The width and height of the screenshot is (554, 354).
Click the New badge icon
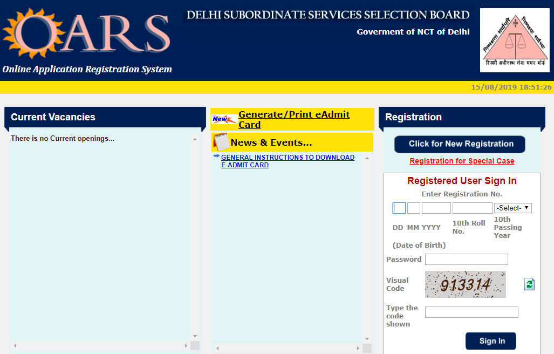222,119
